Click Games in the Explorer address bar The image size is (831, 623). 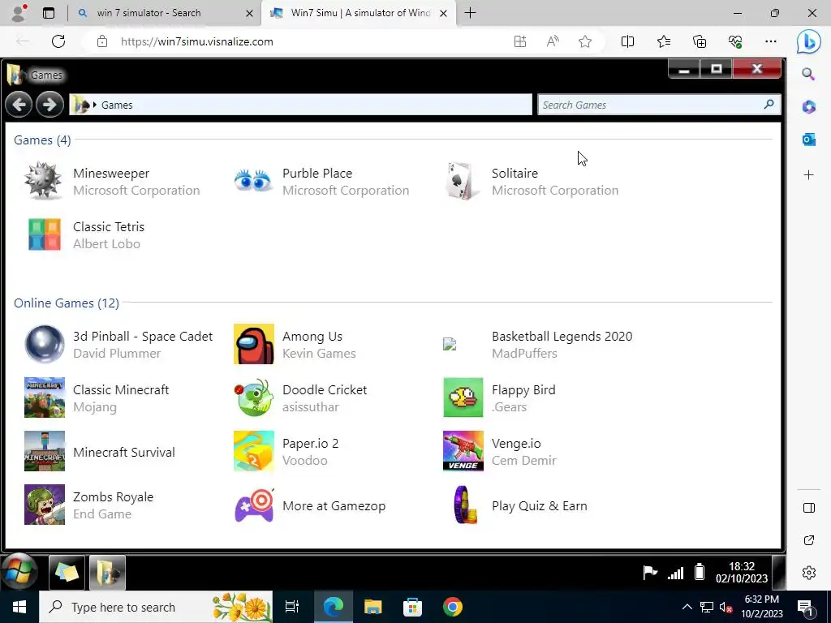(x=117, y=105)
